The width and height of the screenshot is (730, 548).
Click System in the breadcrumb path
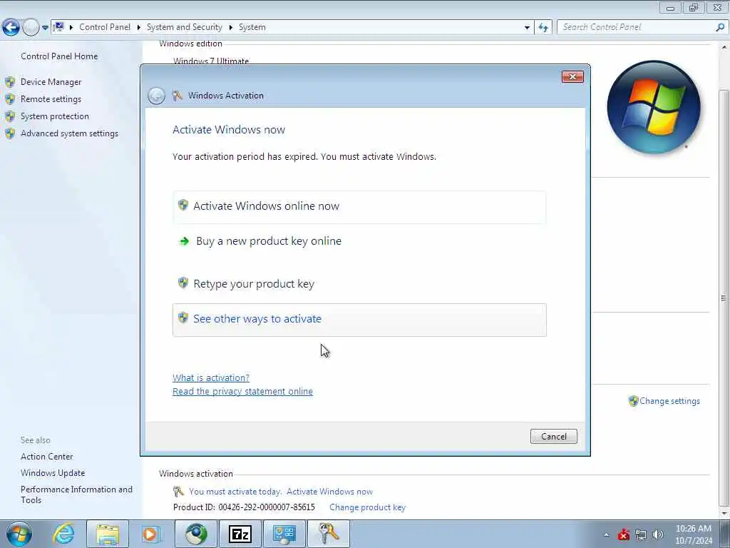[252, 27]
